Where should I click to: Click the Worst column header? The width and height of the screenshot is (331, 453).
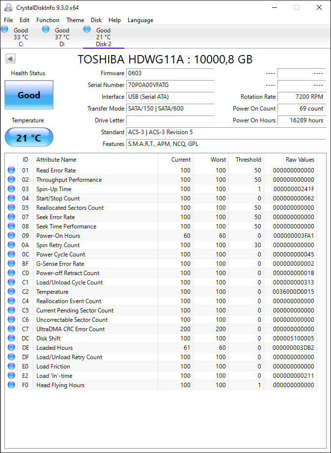click(211, 160)
